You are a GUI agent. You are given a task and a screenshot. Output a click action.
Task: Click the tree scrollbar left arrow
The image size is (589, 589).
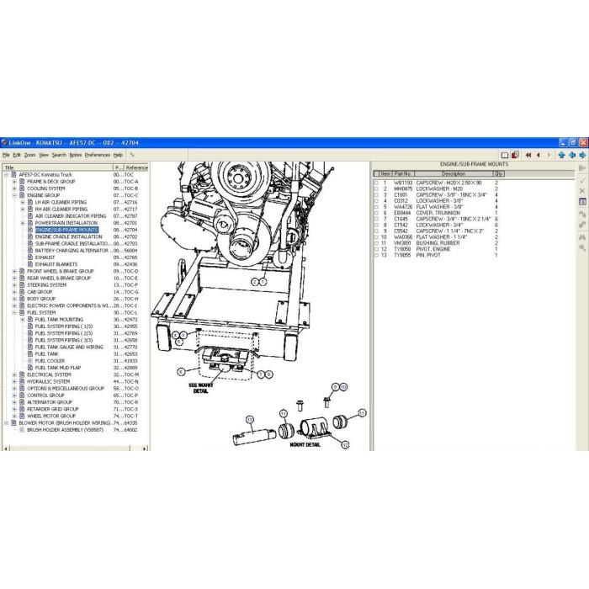pyautogui.click(x=5, y=448)
